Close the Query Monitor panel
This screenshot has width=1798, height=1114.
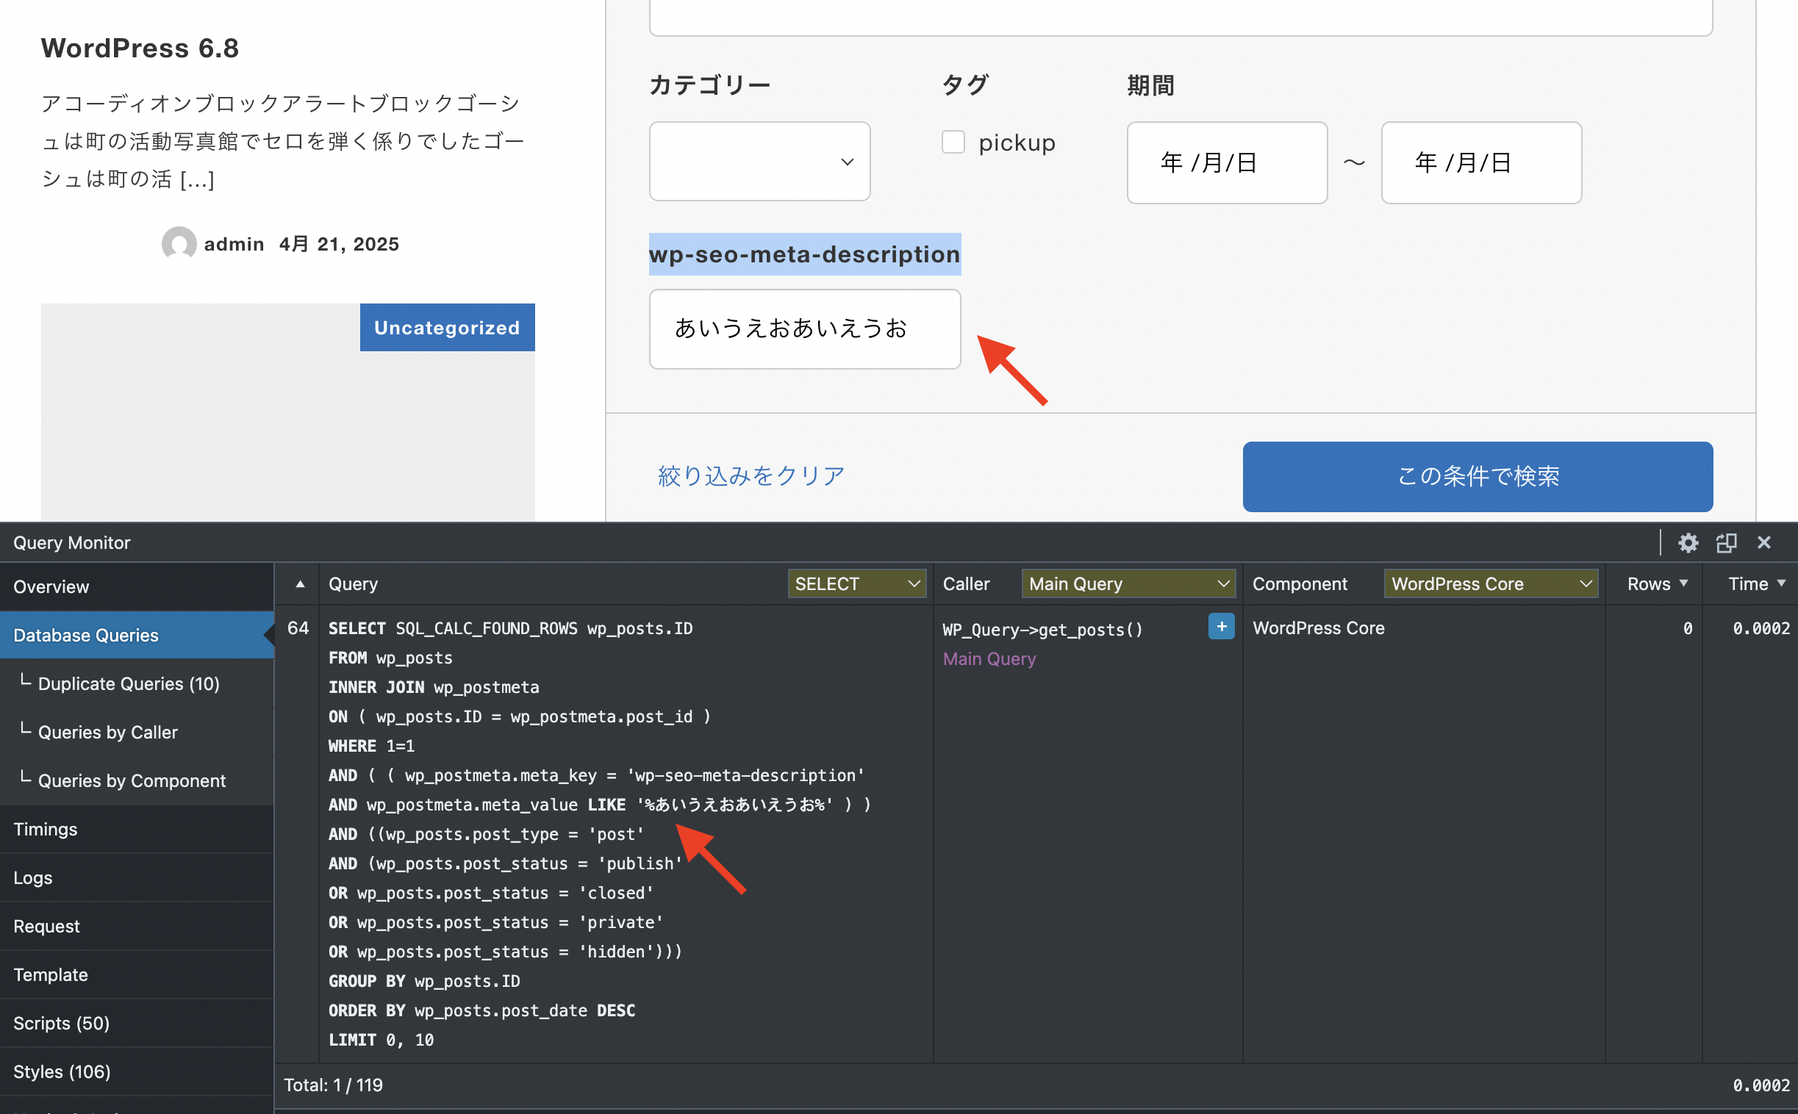pos(1764,543)
